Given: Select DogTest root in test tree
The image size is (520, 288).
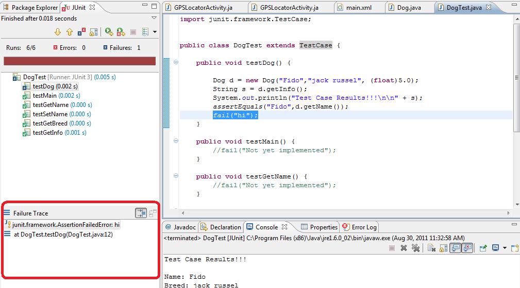Looking at the screenshot, I should (x=64, y=77).
